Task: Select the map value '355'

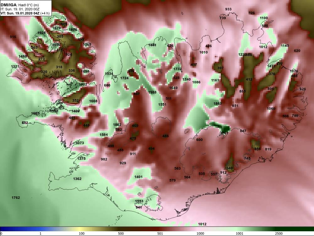Action: pos(257,149)
